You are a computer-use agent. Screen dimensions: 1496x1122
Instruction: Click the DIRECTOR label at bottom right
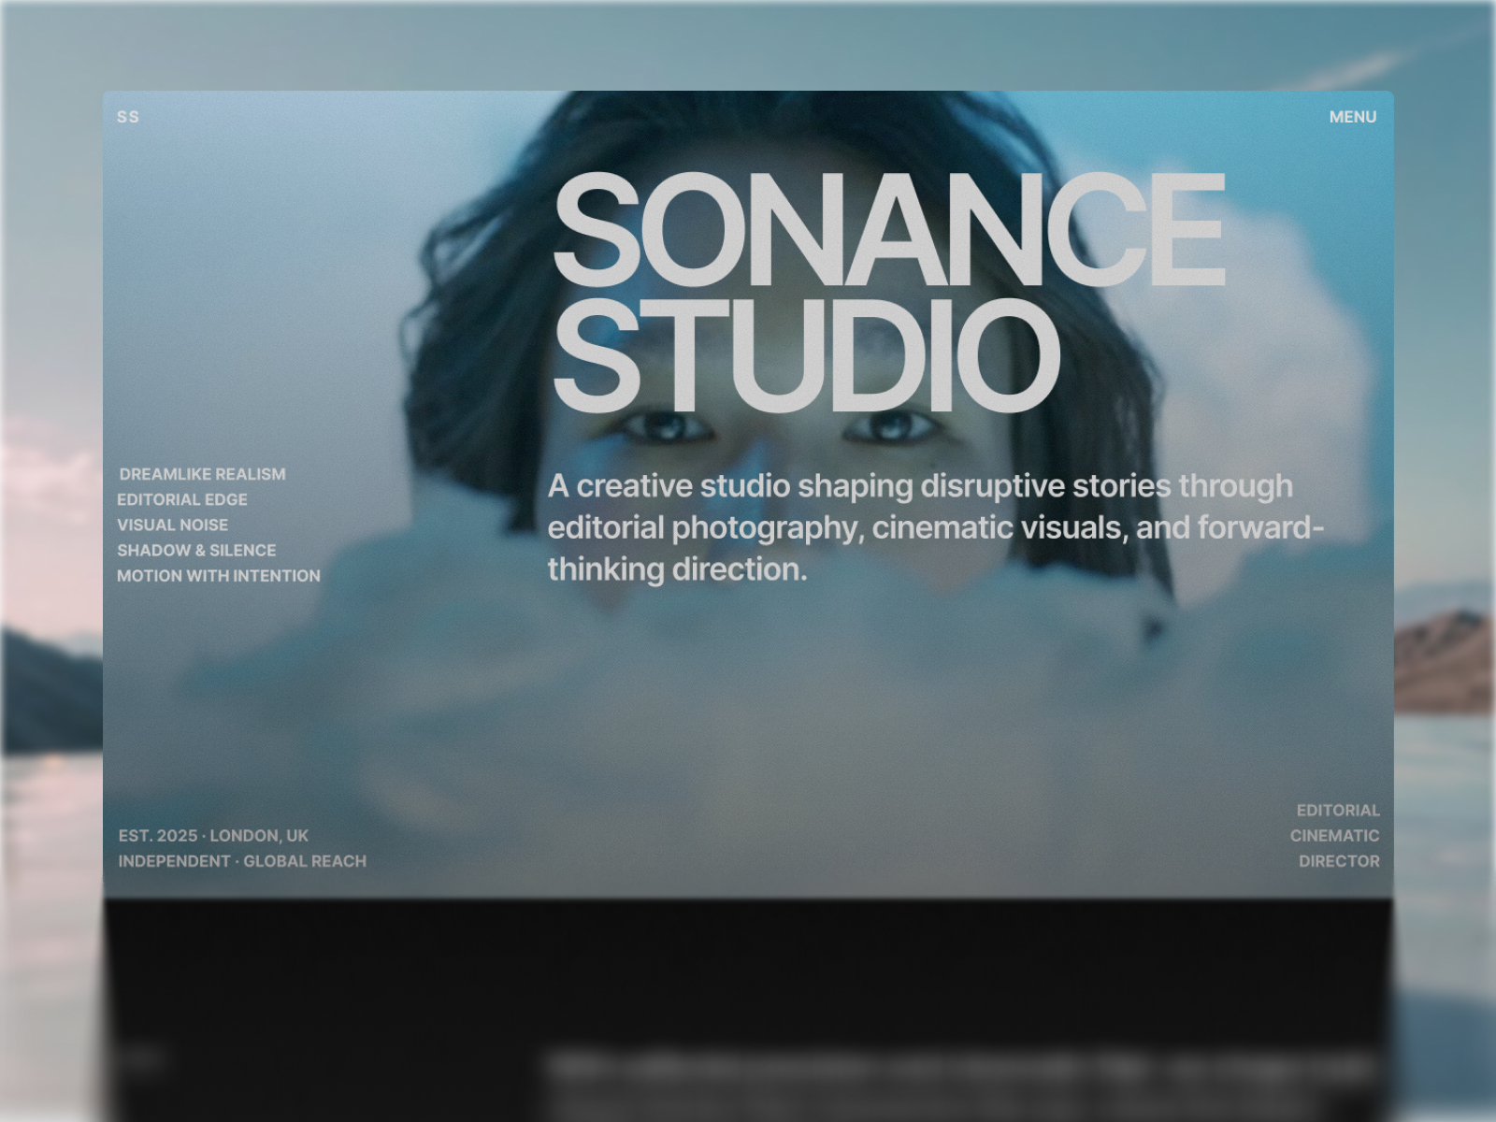point(1341,861)
